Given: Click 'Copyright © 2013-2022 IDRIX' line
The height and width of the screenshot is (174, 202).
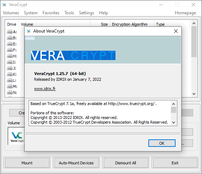Looking at the screenshot, I should (x=74, y=118).
